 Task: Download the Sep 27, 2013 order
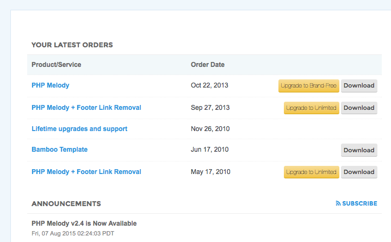coord(359,108)
